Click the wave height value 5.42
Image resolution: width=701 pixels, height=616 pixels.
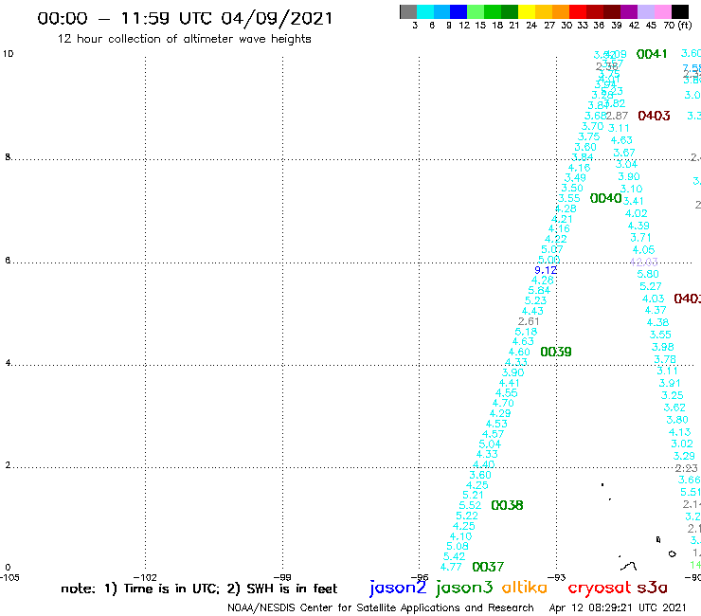454,556
